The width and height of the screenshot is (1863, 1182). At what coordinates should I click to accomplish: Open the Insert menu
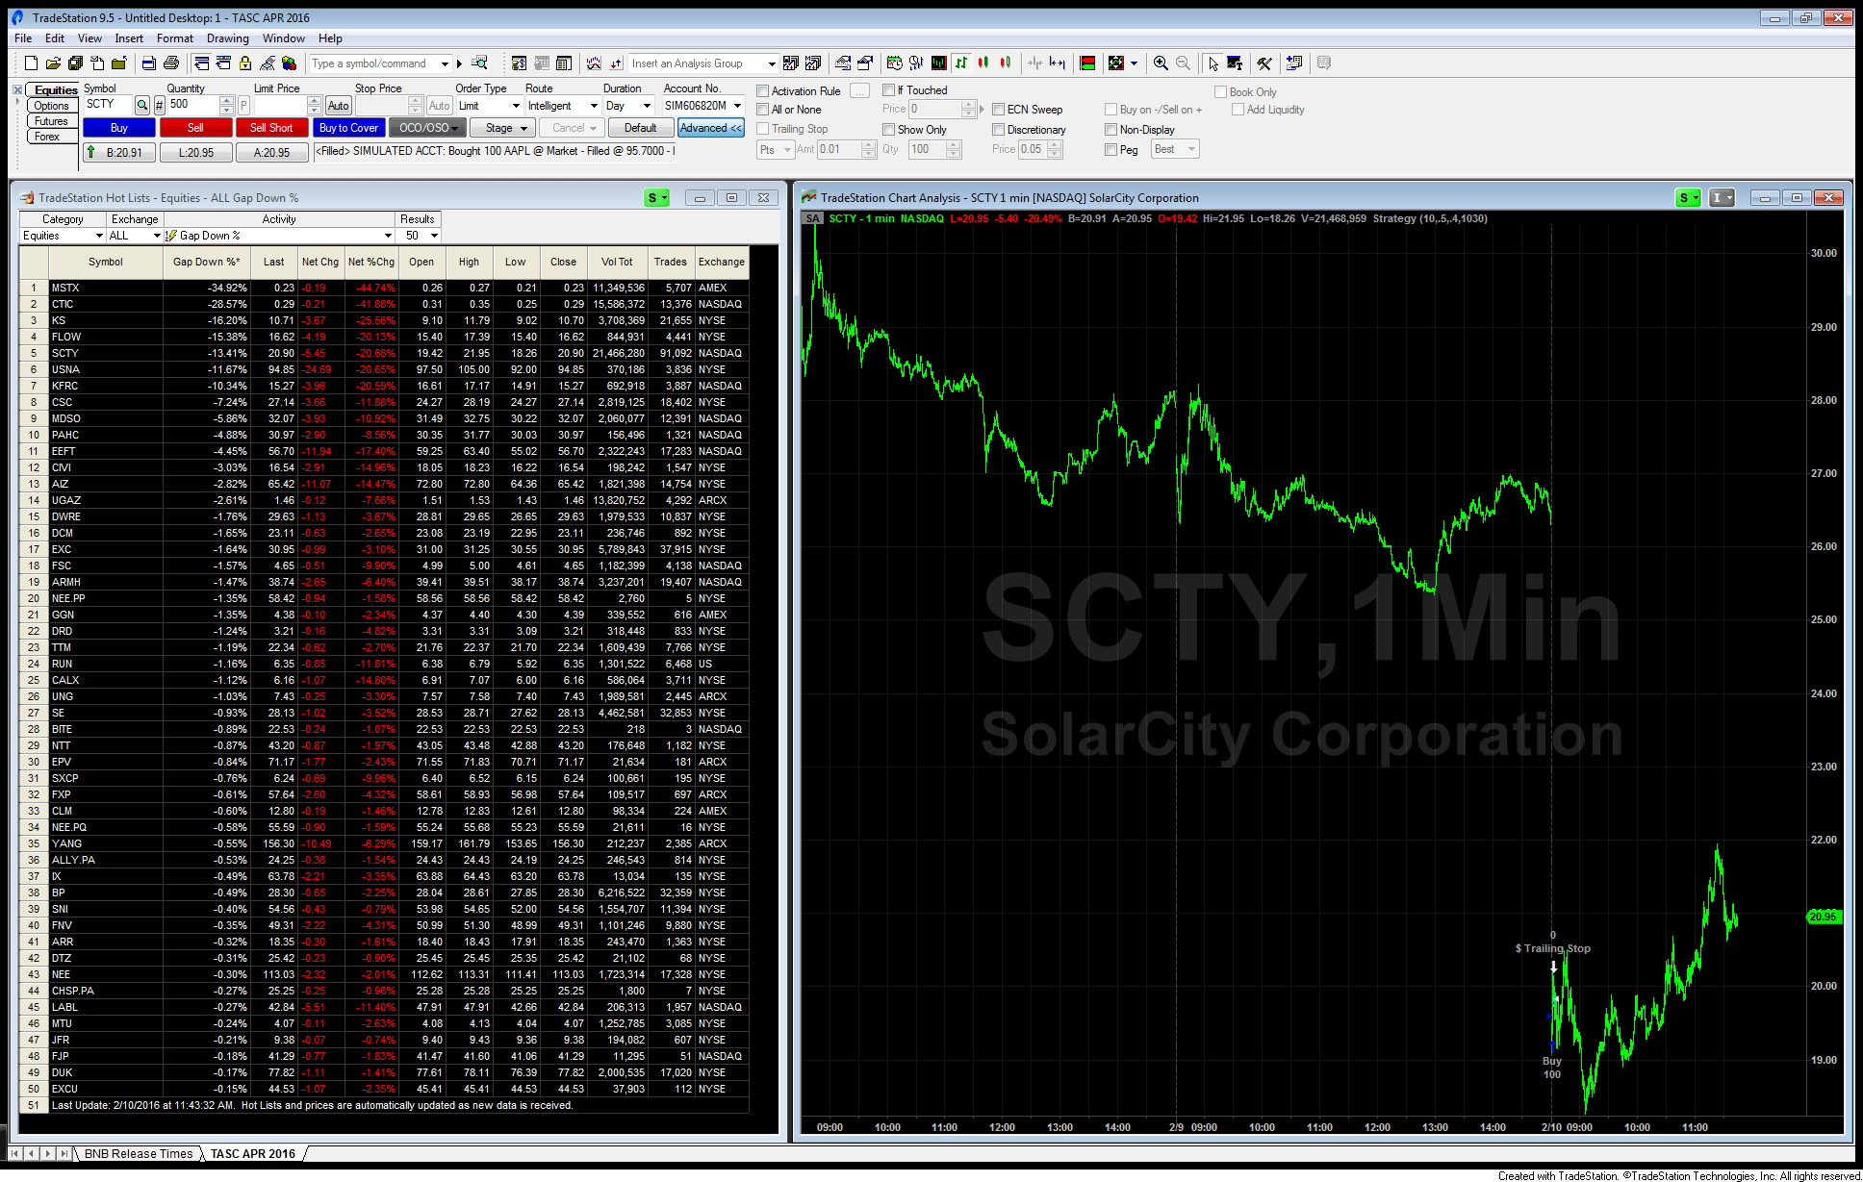coord(129,38)
